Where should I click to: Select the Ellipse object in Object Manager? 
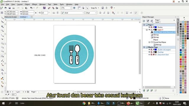[x=156, y=40]
